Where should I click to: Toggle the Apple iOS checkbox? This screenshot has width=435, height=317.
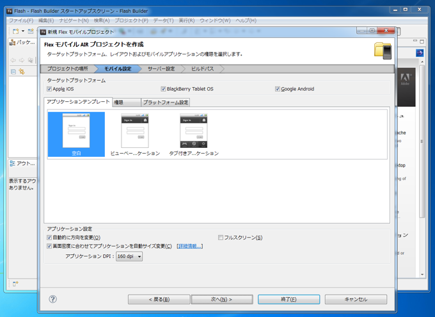click(49, 89)
